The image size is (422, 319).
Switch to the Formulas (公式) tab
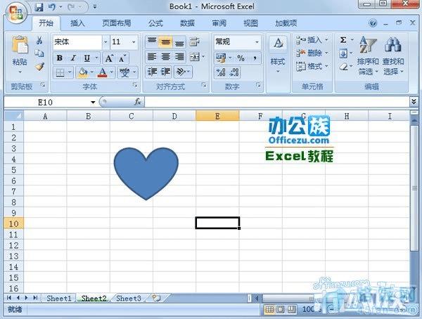tap(156, 23)
